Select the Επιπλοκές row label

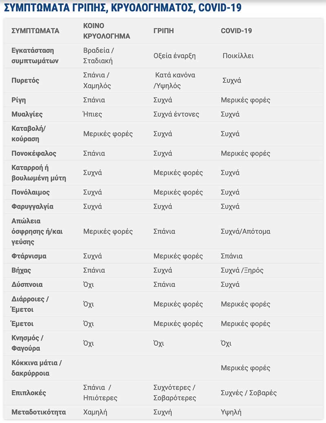pos(29,393)
